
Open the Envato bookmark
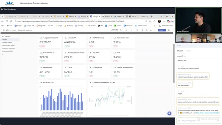[x=118, y=26]
